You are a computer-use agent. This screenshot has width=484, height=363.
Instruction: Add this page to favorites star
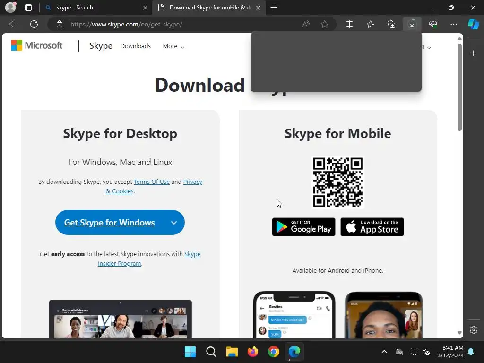point(324,24)
